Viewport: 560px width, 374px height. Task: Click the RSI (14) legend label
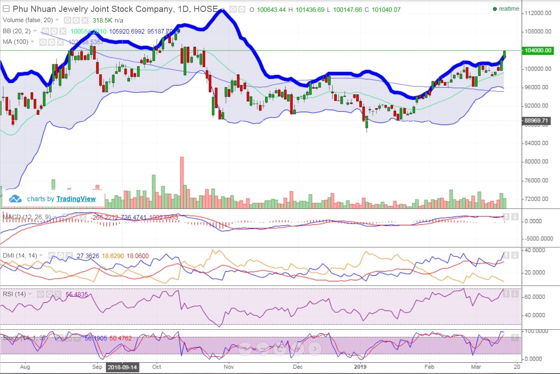pos(14,295)
